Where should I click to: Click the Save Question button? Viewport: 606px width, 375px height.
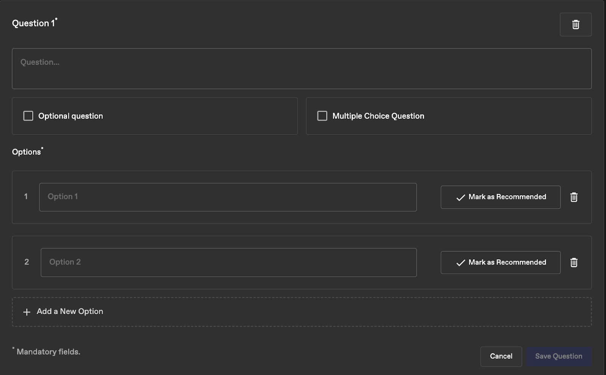[558, 356]
